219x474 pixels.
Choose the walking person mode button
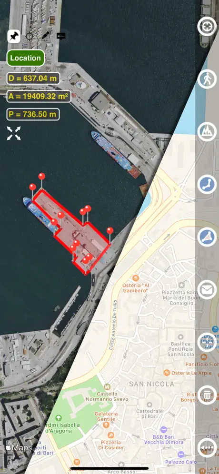[207, 79]
